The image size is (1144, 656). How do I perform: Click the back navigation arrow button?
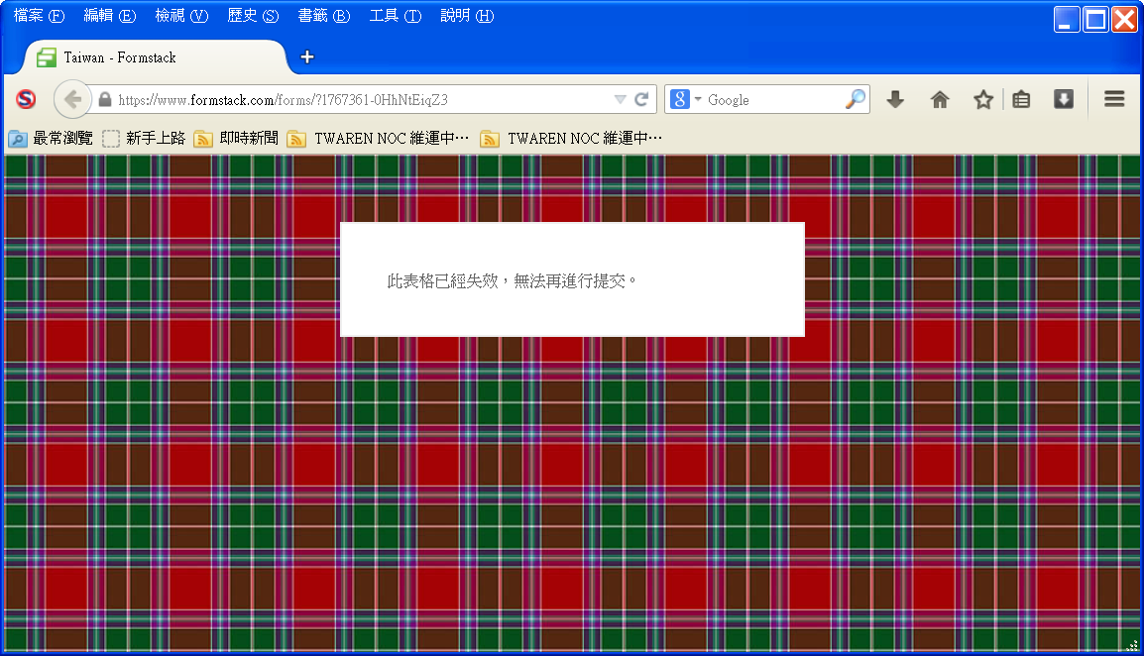point(71,99)
